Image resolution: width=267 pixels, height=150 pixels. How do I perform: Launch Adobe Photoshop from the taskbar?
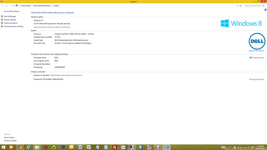click(63, 147)
